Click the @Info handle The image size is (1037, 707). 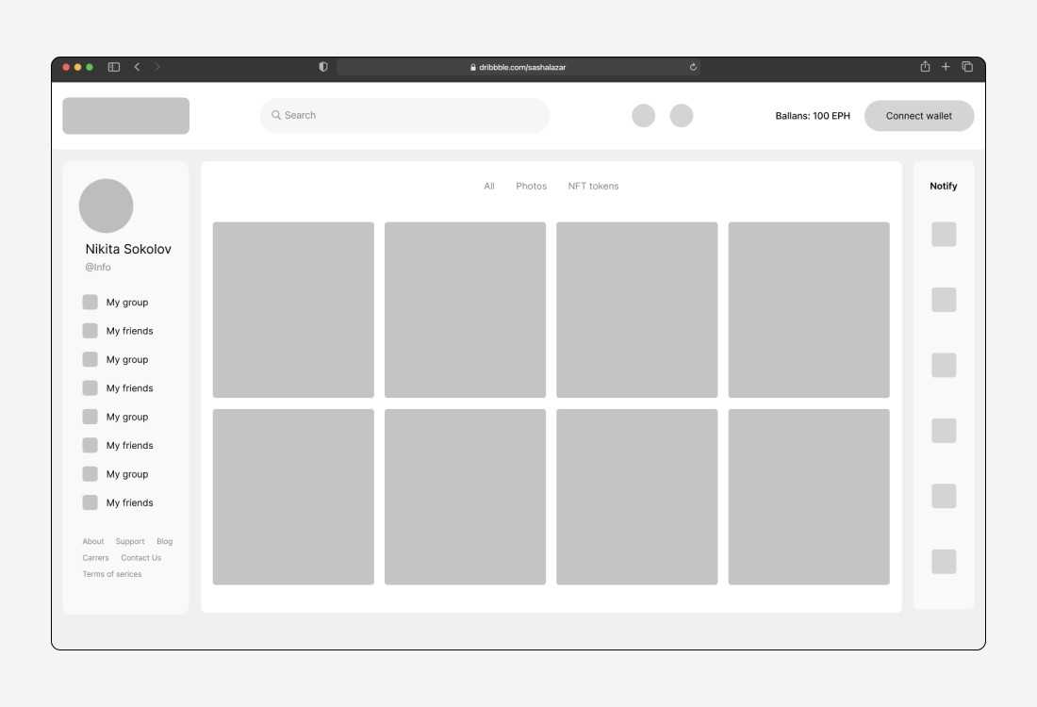coord(98,267)
